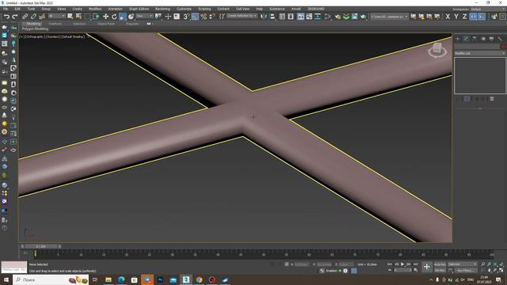Open the Selection Filter dropdown

(56, 16)
